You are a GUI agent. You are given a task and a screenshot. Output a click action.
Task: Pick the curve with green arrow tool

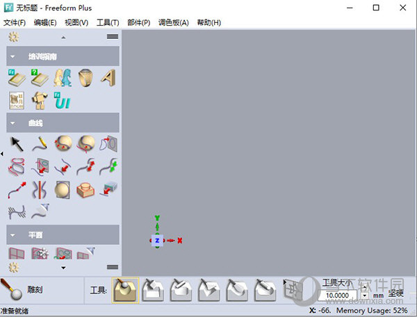click(108, 167)
